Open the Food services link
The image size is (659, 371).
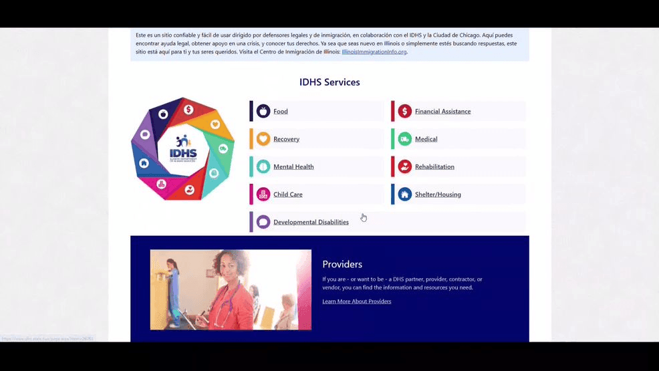(x=281, y=112)
